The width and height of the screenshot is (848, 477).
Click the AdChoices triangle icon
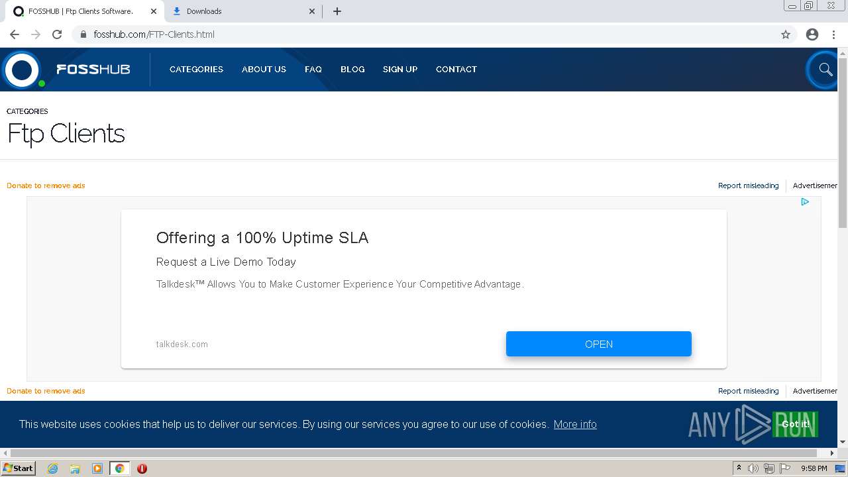coord(805,201)
